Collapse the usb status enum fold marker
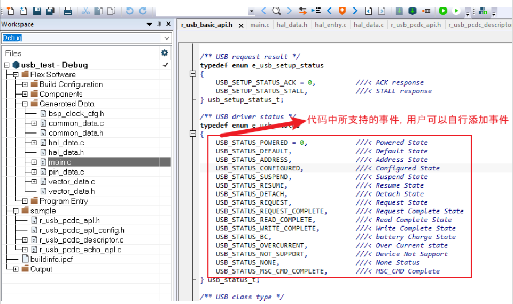Viewport: 513px width, 304px height. click(193, 134)
